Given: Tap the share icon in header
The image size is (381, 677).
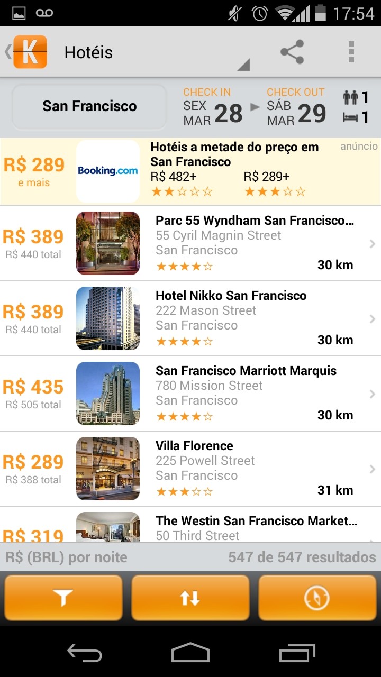Looking at the screenshot, I should click(x=292, y=52).
